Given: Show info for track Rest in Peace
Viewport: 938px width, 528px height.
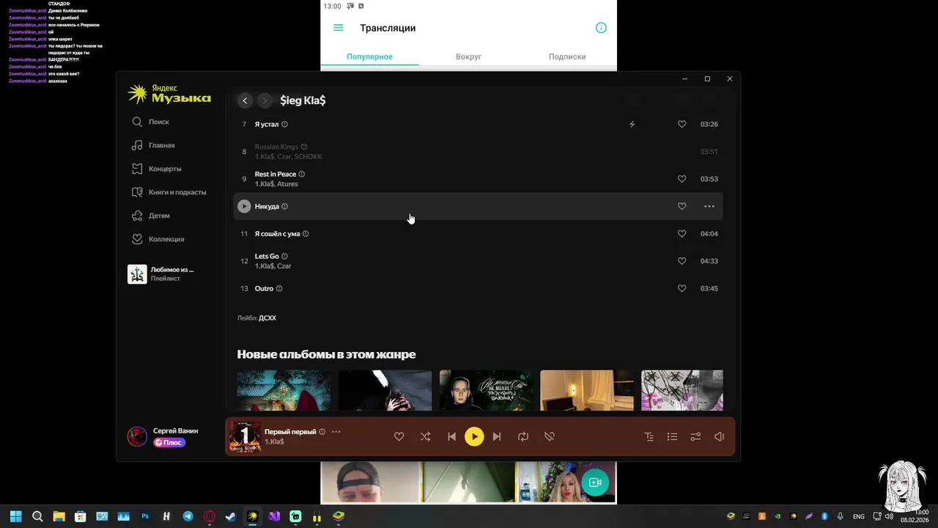Looking at the screenshot, I should click(x=302, y=174).
